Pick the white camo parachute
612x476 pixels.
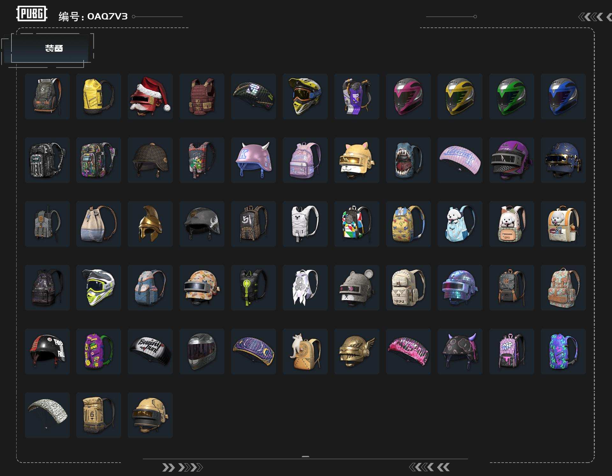(x=47, y=415)
